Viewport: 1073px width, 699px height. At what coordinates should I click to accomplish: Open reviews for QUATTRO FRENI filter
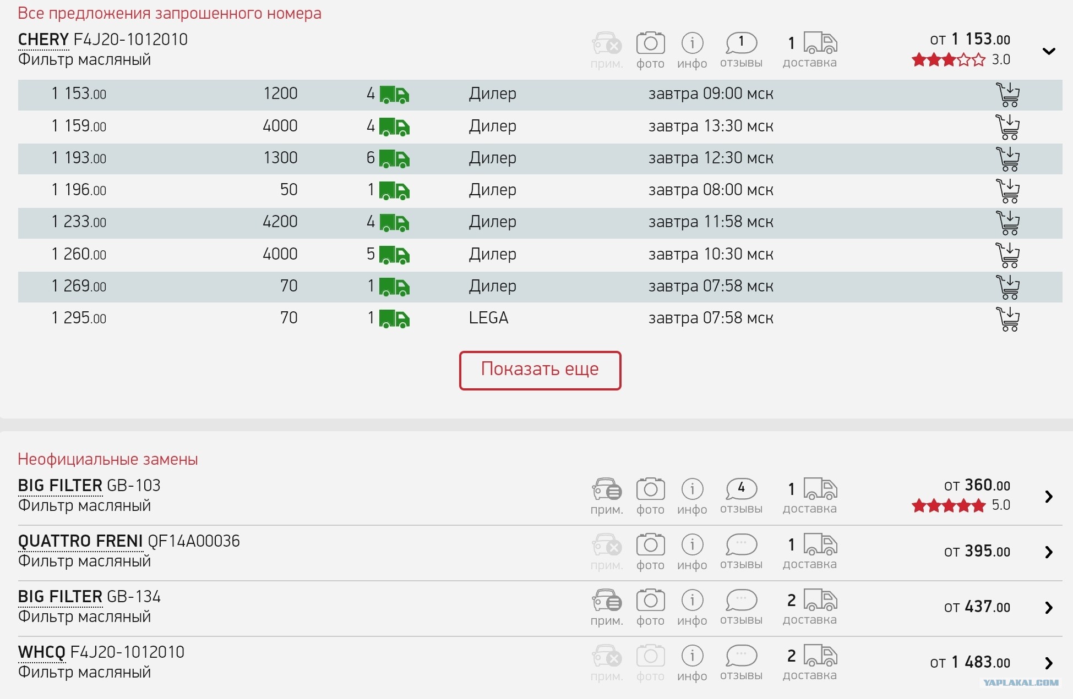741,552
